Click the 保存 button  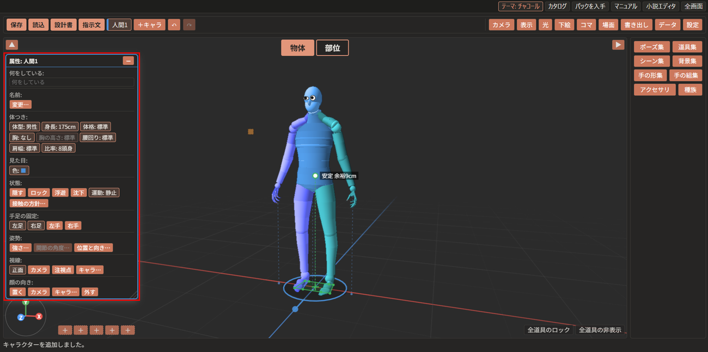(16, 24)
